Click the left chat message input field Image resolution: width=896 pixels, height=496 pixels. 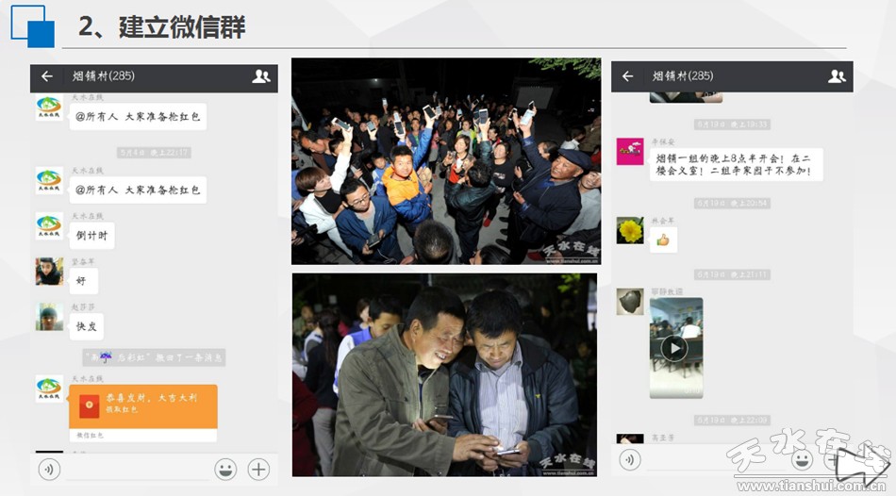click(x=135, y=469)
